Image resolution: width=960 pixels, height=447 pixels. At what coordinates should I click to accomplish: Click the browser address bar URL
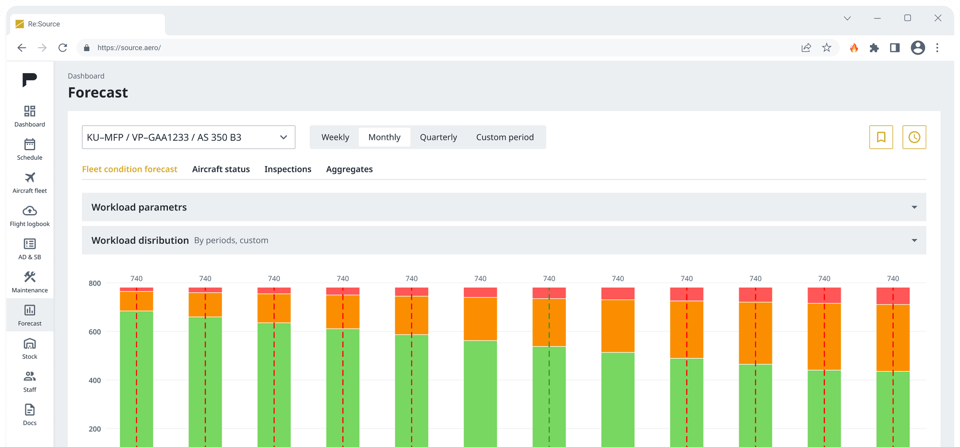tap(129, 48)
